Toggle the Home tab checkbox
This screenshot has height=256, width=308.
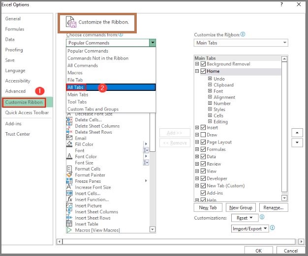(x=203, y=71)
